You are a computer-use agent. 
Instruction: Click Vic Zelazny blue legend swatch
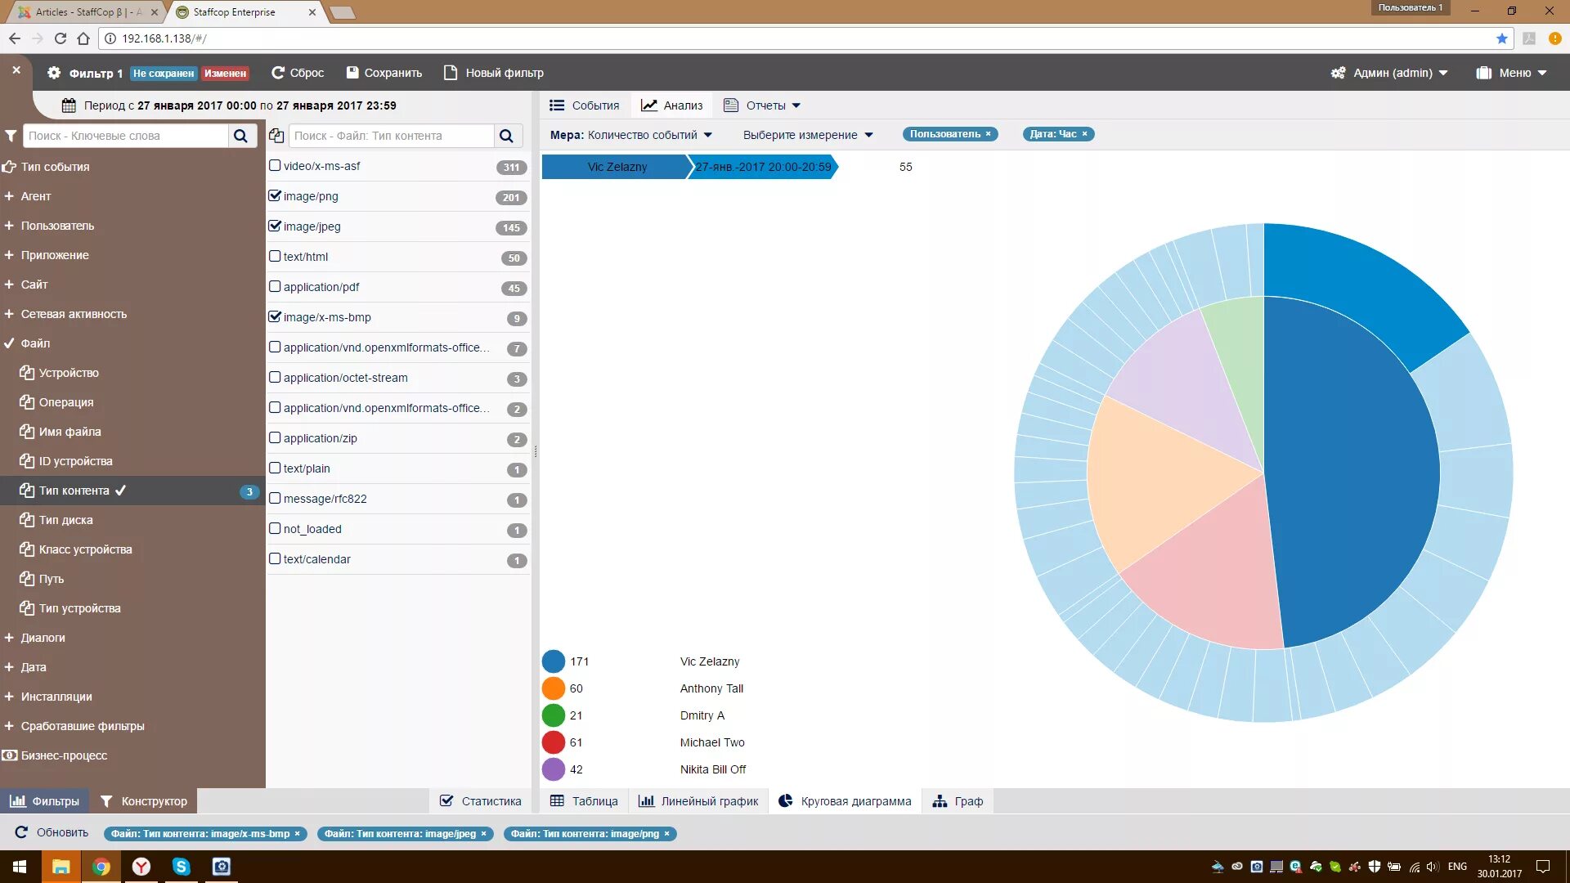click(554, 661)
